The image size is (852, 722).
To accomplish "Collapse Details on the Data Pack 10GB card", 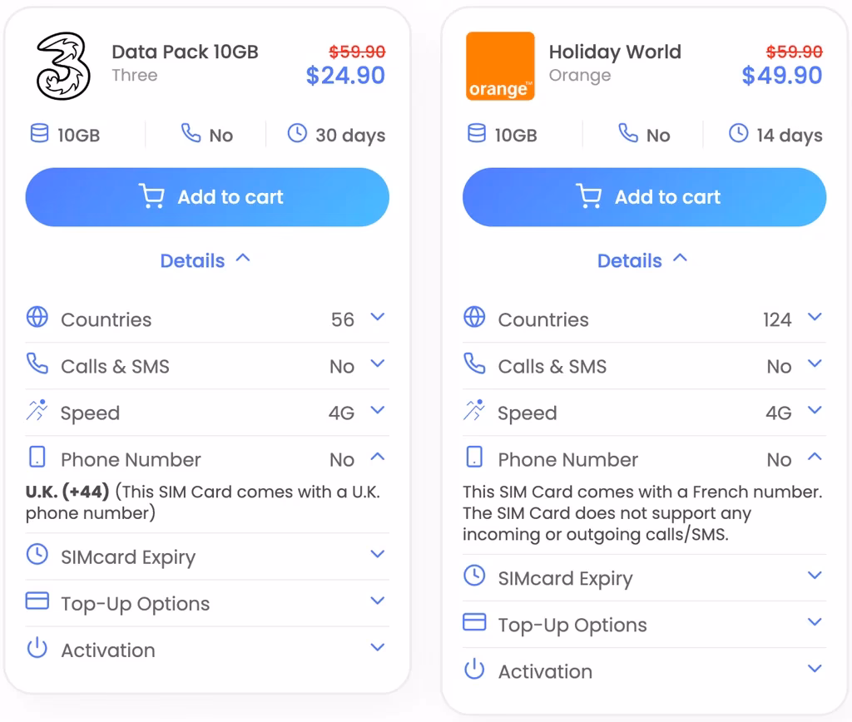I will [x=206, y=260].
